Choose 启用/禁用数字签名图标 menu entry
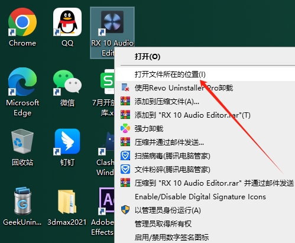The image size is (295, 243). click(x=205, y=237)
